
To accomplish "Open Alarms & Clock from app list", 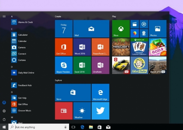I will [x=22, y=22].
